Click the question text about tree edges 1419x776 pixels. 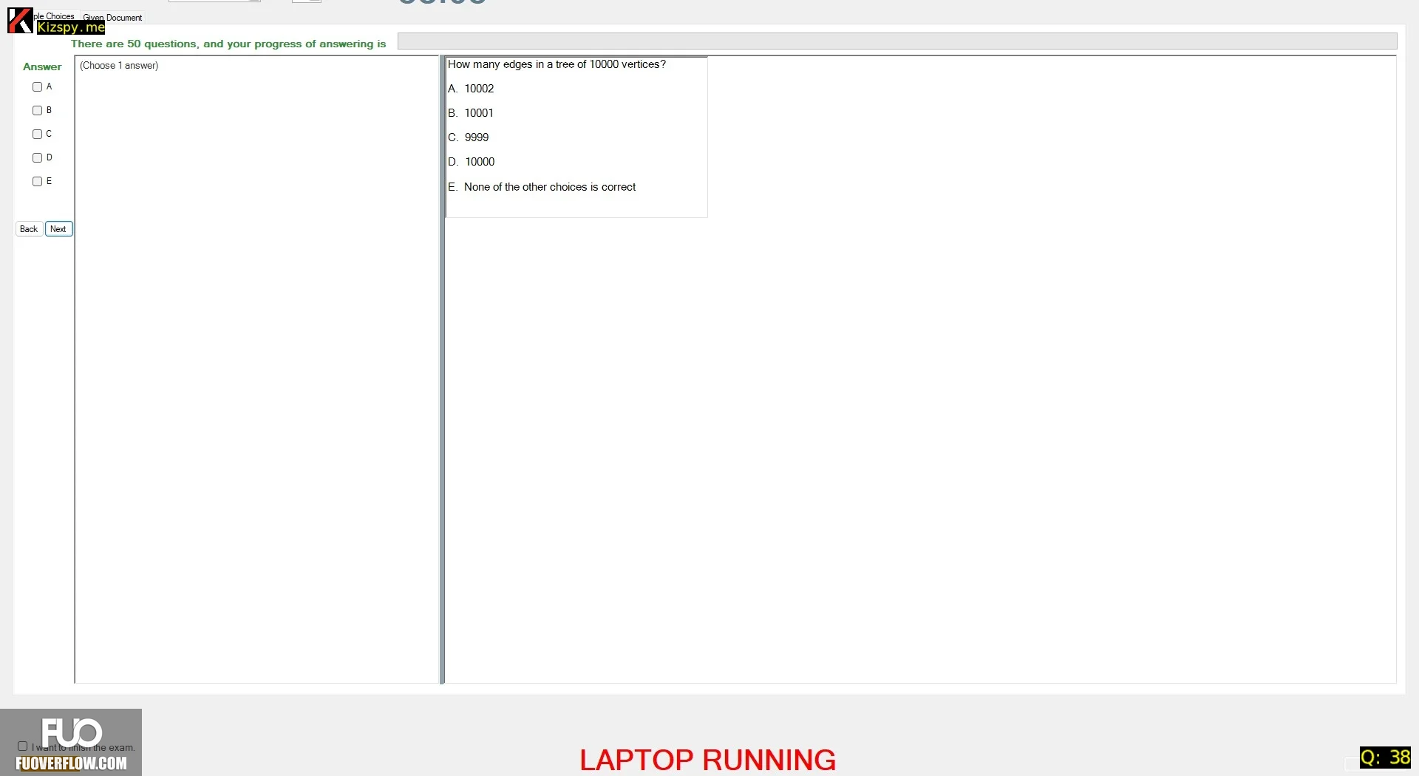point(557,64)
